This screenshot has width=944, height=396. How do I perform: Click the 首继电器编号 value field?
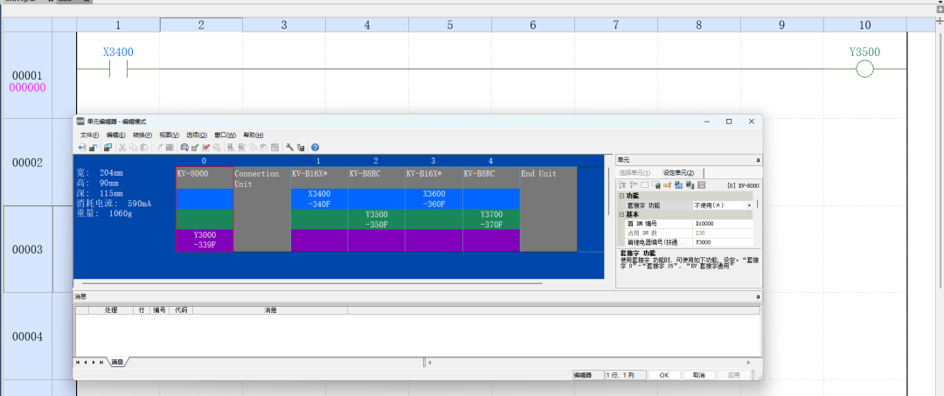coord(723,242)
